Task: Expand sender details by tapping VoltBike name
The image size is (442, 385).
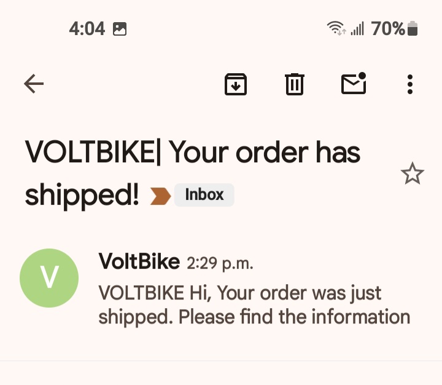Action: coord(139,263)
